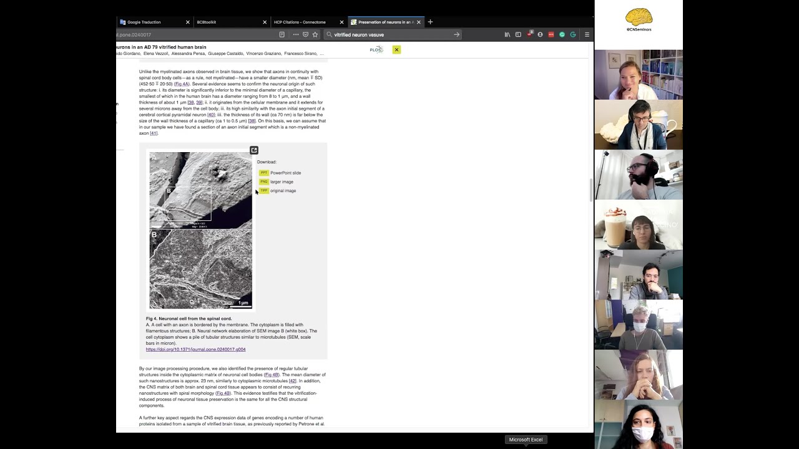Open the Firefox hamburger menu

tap(587, 35)
